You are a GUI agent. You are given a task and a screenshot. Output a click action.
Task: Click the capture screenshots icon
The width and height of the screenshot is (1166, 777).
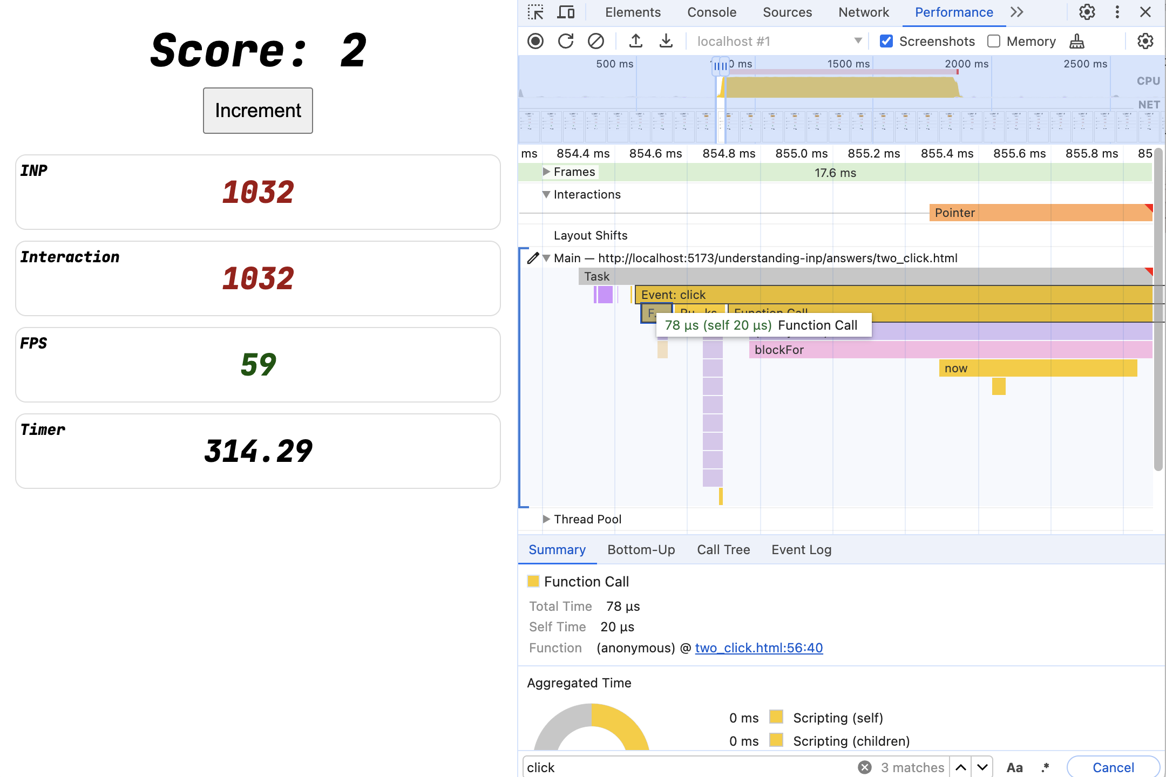click(x=887, y=40)
